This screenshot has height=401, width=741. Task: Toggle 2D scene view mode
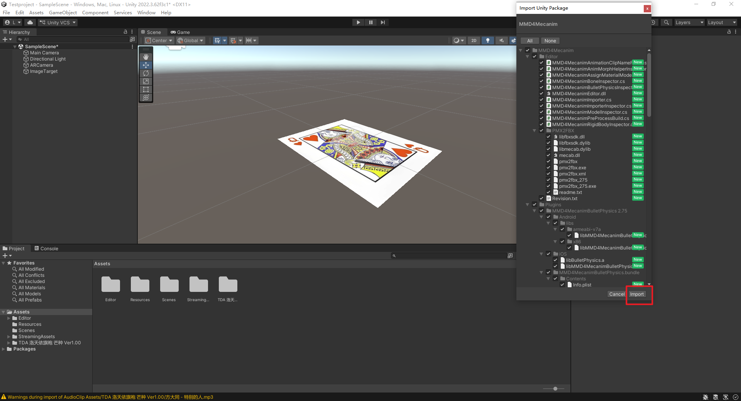[x=474, y=40]
